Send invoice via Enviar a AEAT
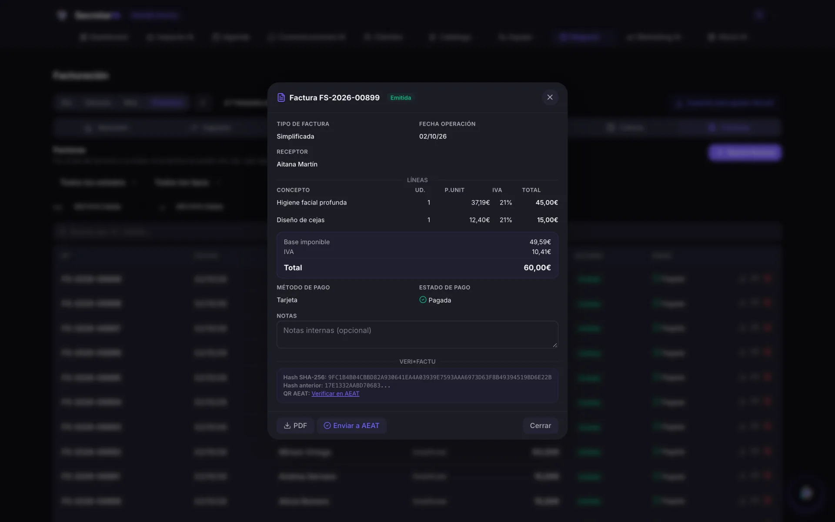The image size is (835, 522). pyautogui.click(x=351, y=425)
